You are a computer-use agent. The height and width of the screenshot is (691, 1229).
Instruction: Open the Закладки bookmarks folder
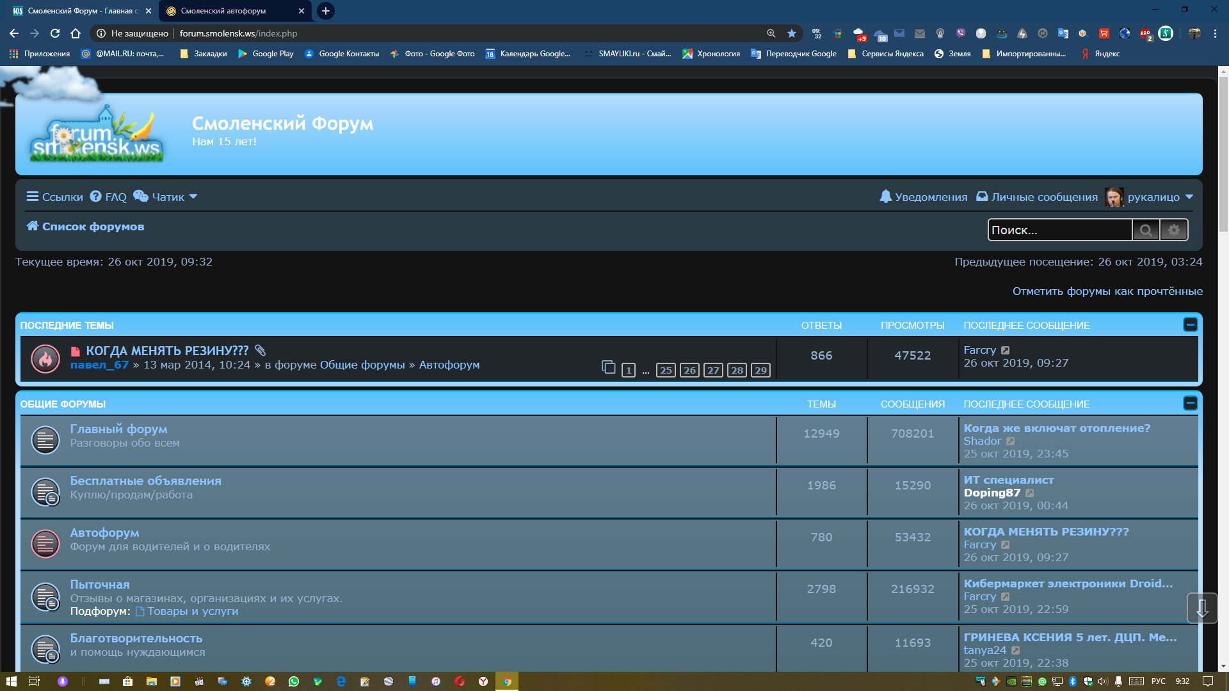pyautogui.click(x=204, y=54)
